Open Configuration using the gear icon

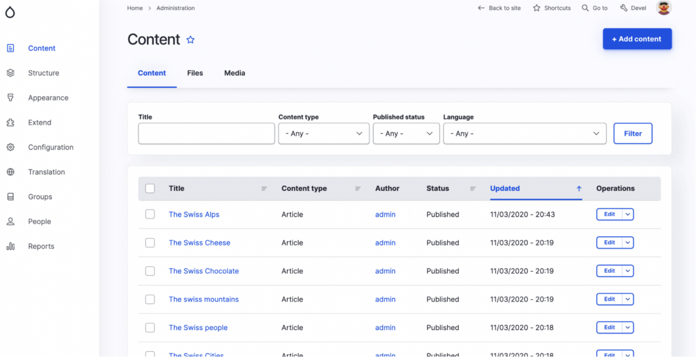11,148
